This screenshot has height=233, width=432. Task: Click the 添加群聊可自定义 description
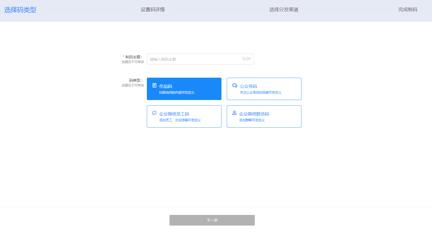(252, 120)
